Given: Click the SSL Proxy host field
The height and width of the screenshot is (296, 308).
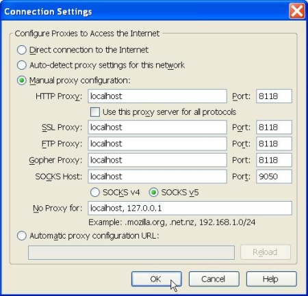Looking at the screenshot, I should [157, 127].
